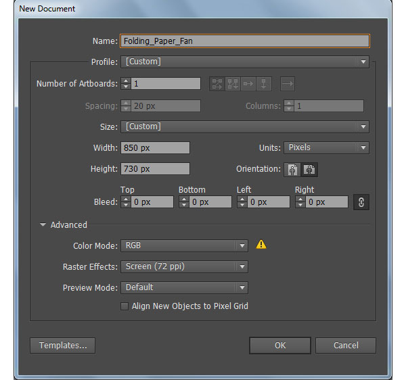Image resolution: width=406 pixels, height=380 pixels.
Task: Toggle the bleed link chain icon
Action: 361,202
